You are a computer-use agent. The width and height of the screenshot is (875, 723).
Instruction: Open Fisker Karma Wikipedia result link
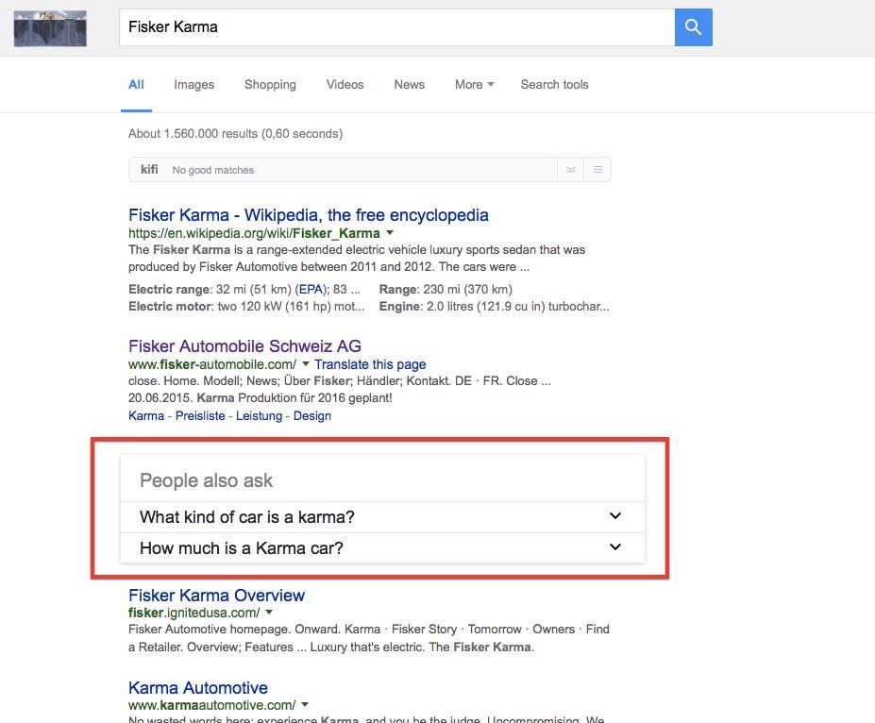point(308,215)
